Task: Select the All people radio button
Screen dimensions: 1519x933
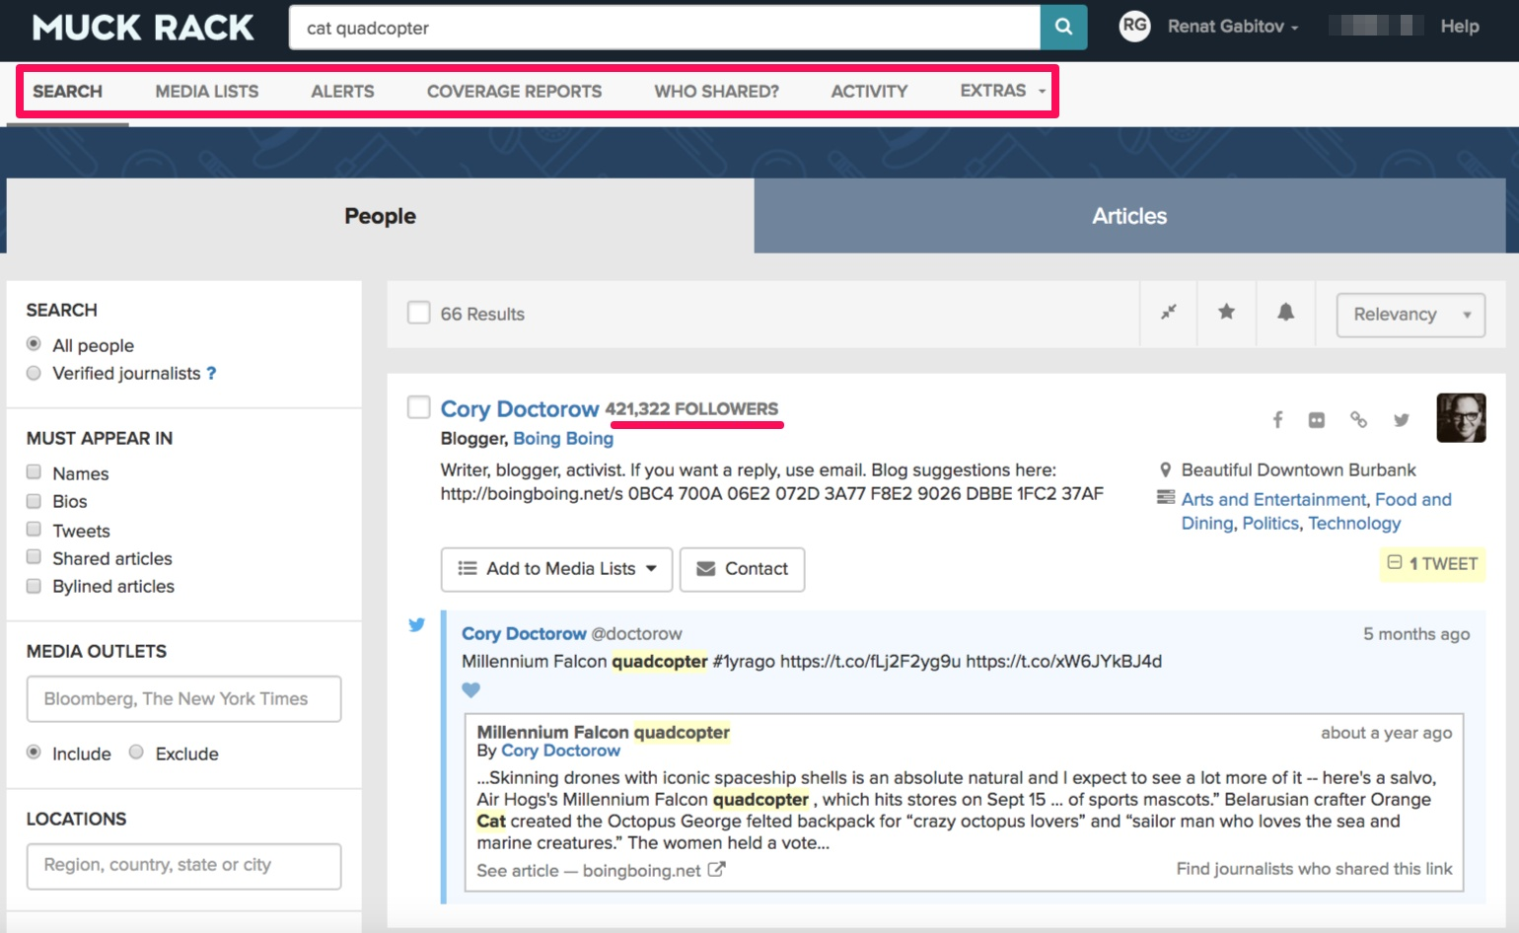Action: 34,344
